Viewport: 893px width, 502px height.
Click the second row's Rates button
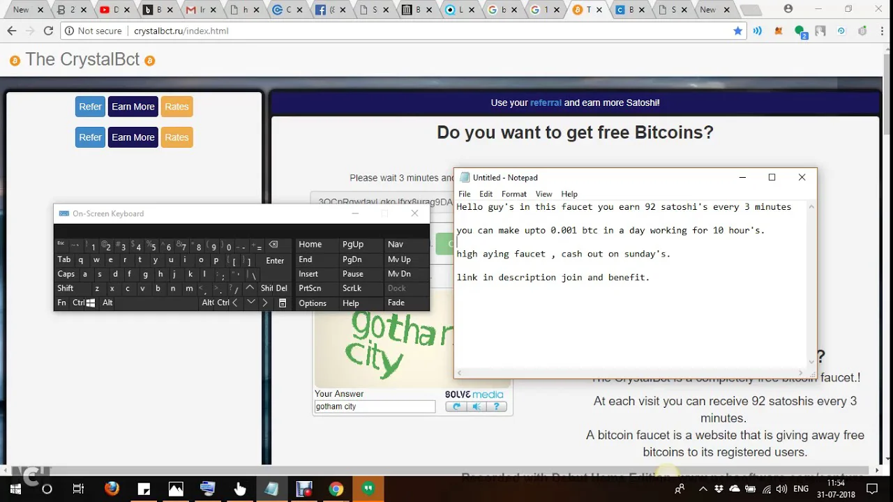click(177, 137)
